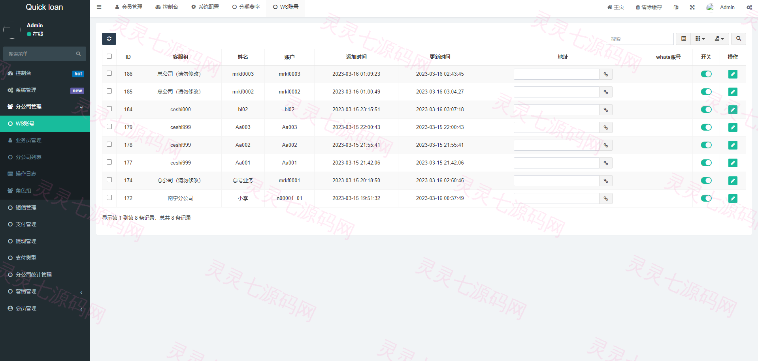The width and height of the screenshot is (758, 361).
Task: Click the fullscreen expand icon in top bar
Action: 692,7
